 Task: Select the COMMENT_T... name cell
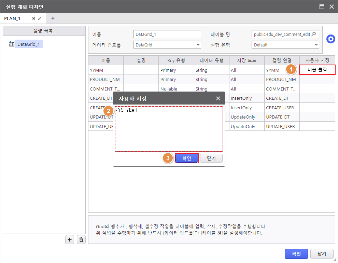(x=106, y=89)
